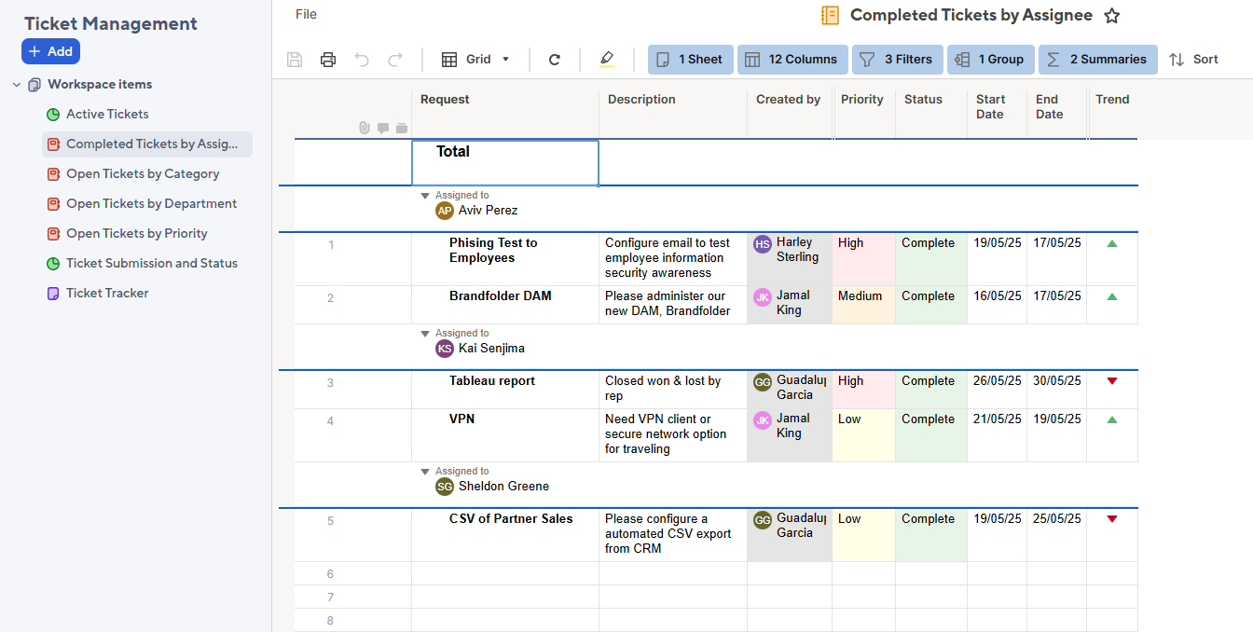Viewport: 1253px width, 632px height.
Task: Open the Ticket Tracker sheet
Action: (107, 294)
